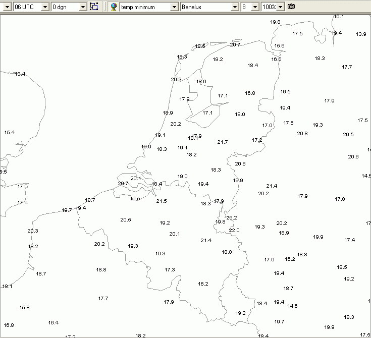The image size is (371, 338).
Task: Click the globe map icon
Action: pyautogui.click(x=114, y=7)
